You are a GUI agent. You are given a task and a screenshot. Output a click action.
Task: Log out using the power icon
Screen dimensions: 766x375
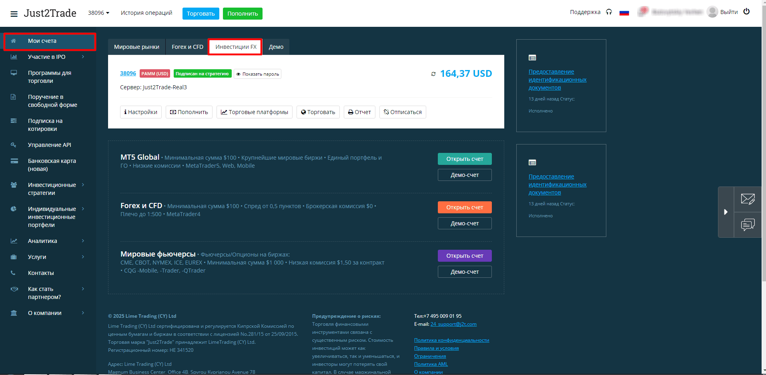(746, 12)
